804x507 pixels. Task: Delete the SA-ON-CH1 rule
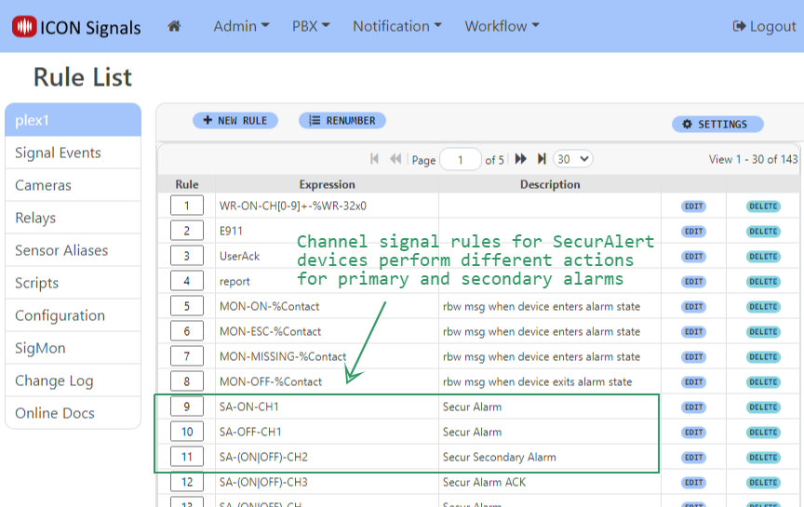click(763, 407)
